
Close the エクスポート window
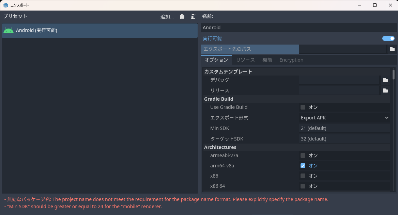point(391,5)
